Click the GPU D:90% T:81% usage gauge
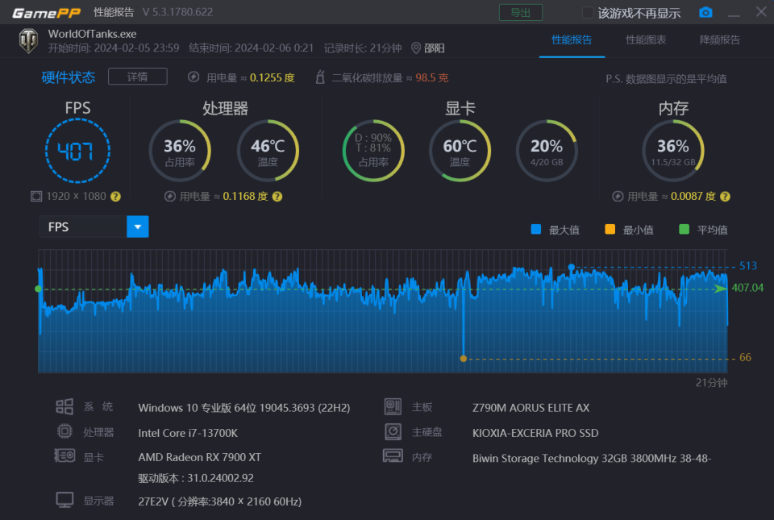The width and height of the screenshot is (774, 520). (x=373, y=151)
